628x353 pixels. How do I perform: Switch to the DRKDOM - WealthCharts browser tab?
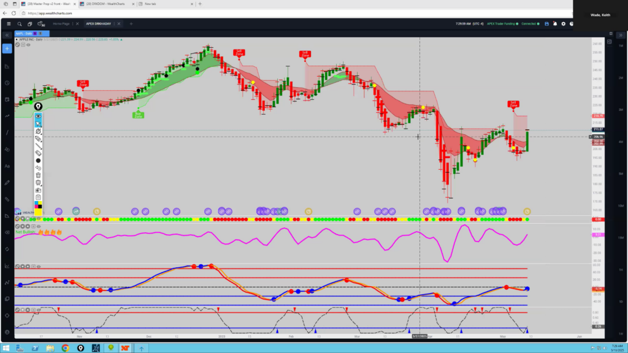[107, 4]
